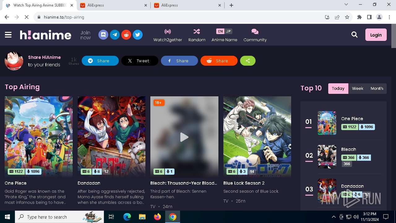
Task: Open the Dandadan title link under poster
Action: [89, 183]
